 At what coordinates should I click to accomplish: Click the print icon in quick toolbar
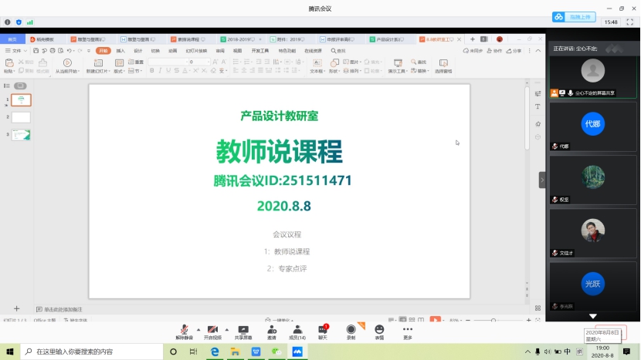point(53,51)
